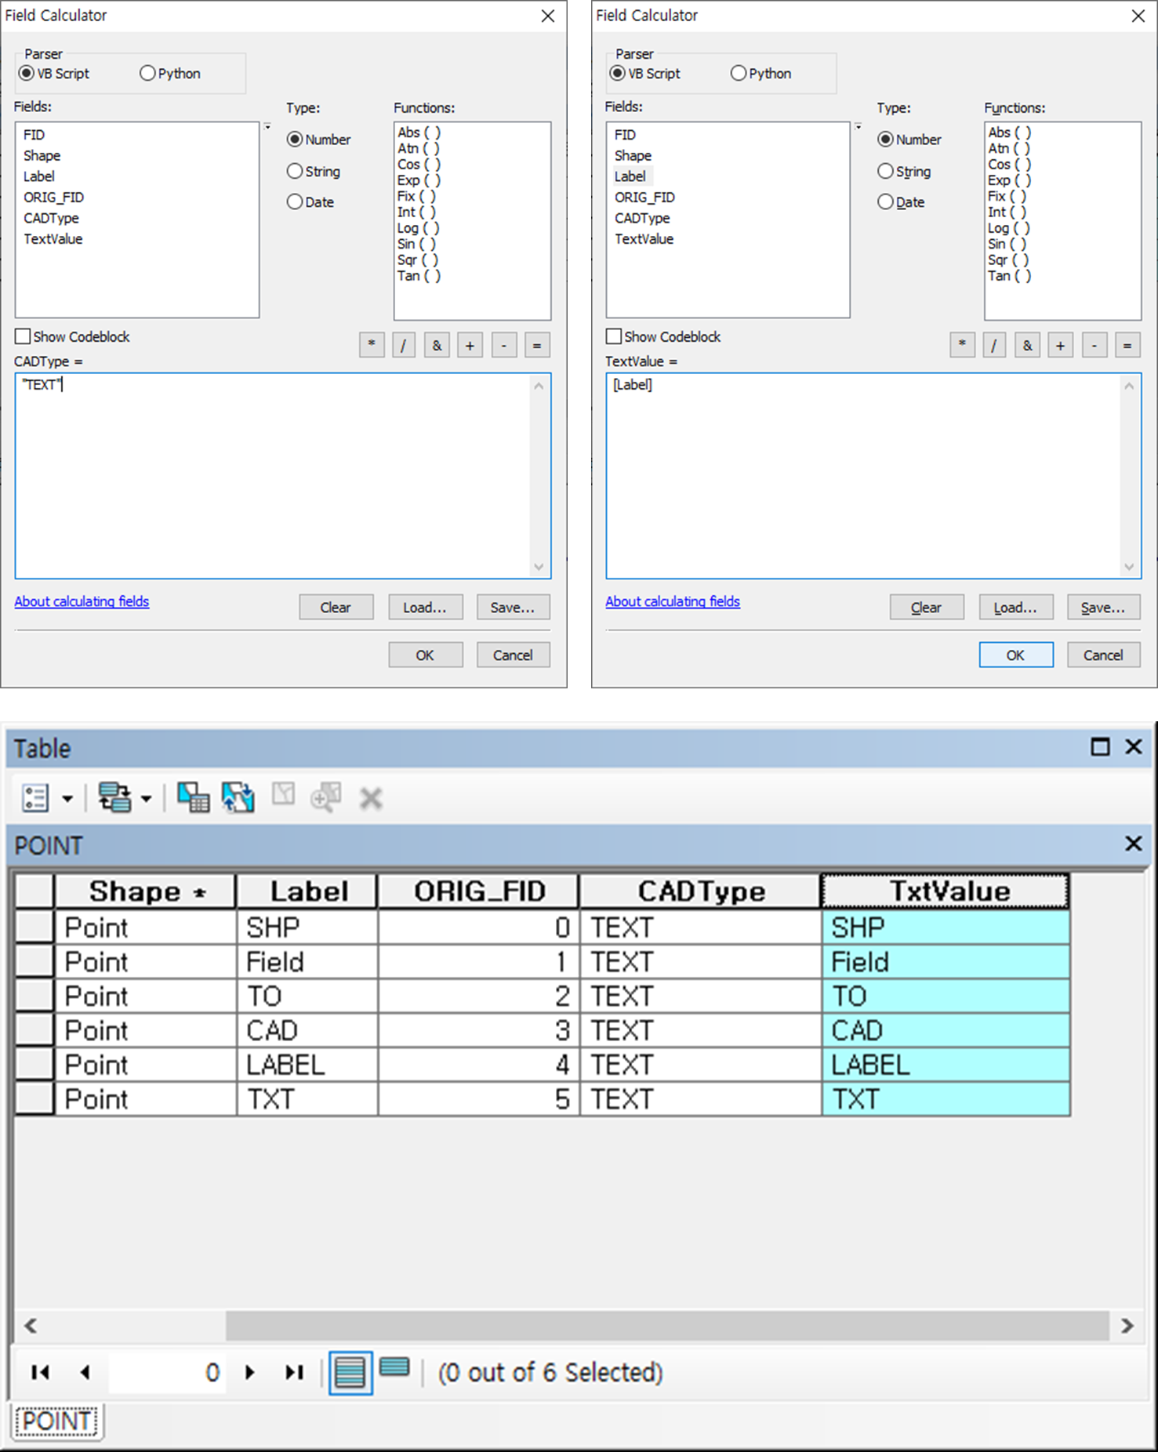Click minus operator in right Field Calculator
The image size is (1158, 1452).
(x=1094, y=345)
